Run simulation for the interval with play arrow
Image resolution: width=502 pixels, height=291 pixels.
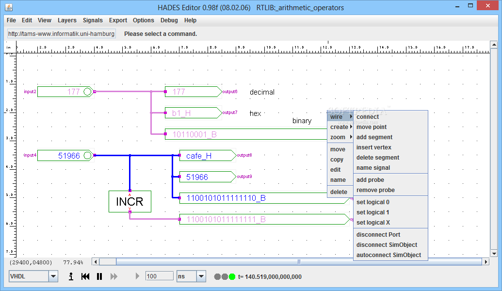pos(137,276)
